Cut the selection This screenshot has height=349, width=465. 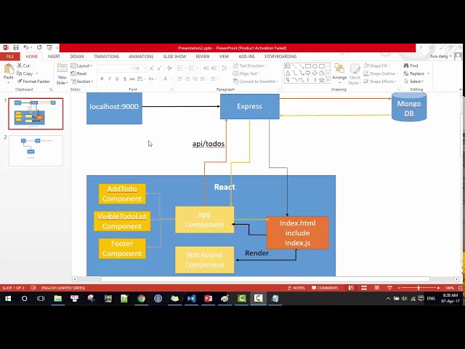coord(23,65)
